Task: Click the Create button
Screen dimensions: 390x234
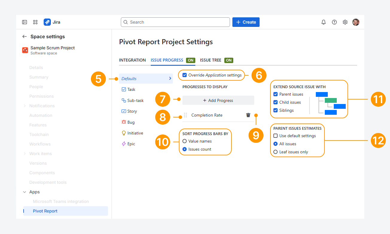Action: tap(246, 22)
